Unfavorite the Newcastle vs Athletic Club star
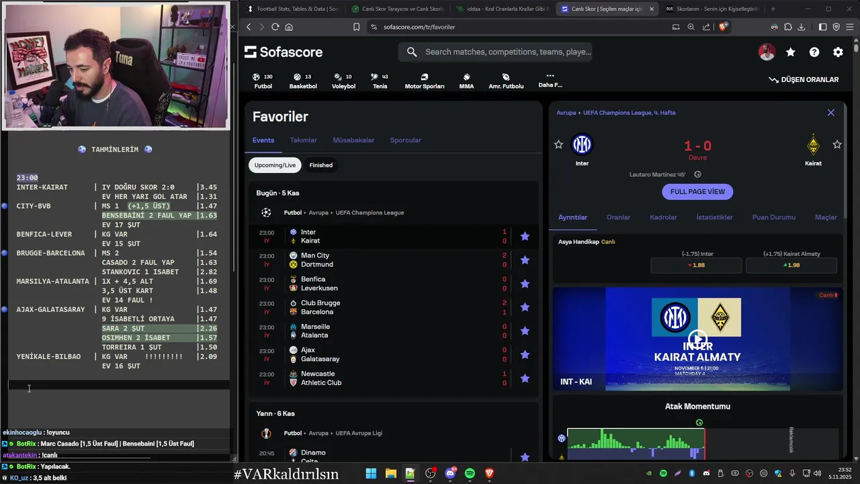 (x=525, y=378)
